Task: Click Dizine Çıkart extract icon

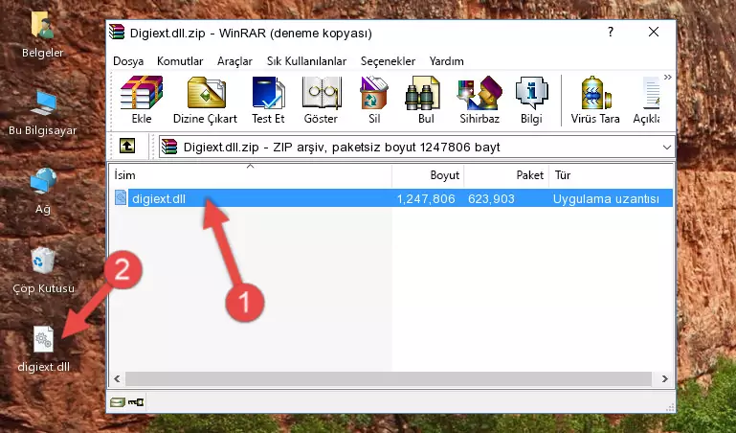Action: [206, 100]
